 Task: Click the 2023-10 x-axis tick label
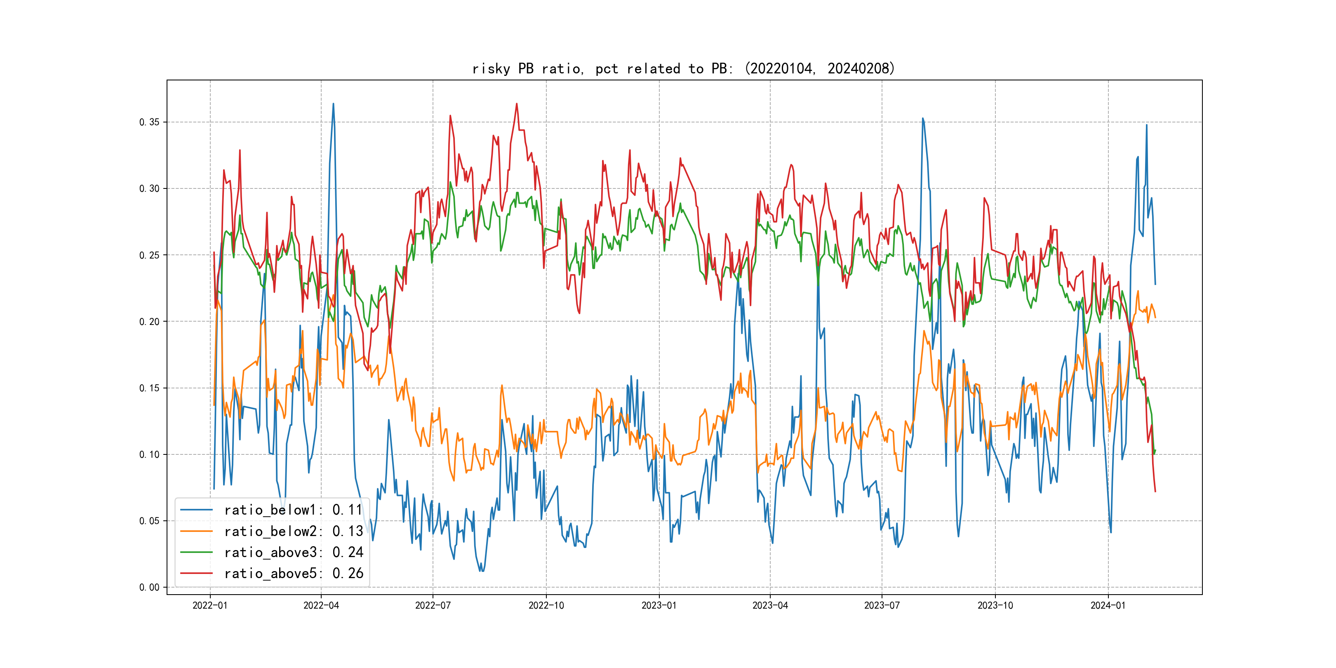coord(995,605)
